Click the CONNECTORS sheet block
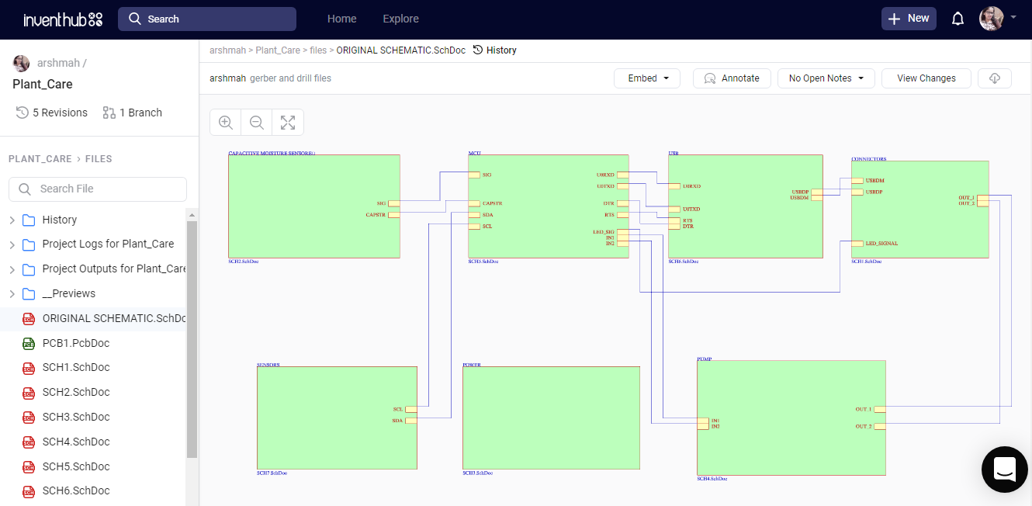This screenshot has height=506, width=1032. click(920, 210)
